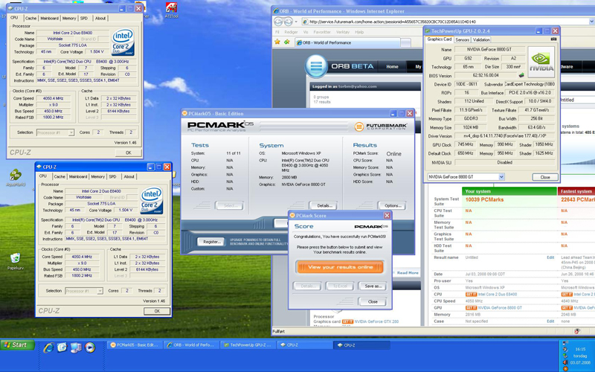Screen dimensions: 595x372
Task: Click the Add to Favorites star-plus icon
Action: 287,42
